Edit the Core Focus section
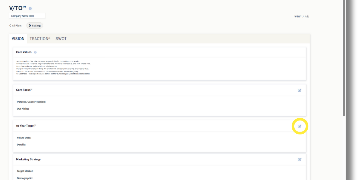 coord(300,90)
